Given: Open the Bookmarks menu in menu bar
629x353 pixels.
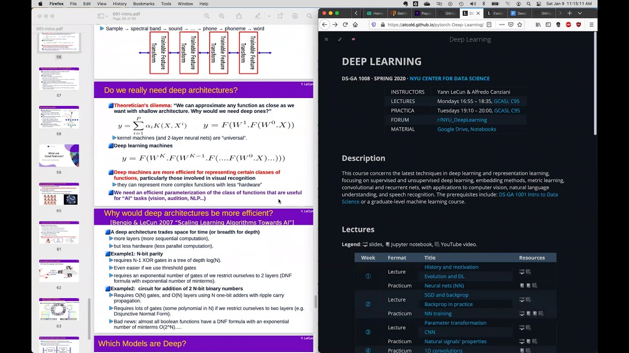Looking at the screenshot, I should click(143, 3).
